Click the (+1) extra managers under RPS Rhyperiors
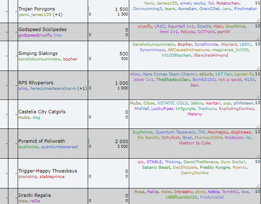Image resolution: width=261 pixels, height=204 pixels. click(x=82, y=89)
